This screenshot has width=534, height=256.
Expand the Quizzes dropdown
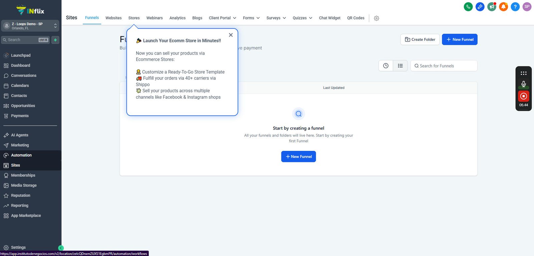point(302,18)
